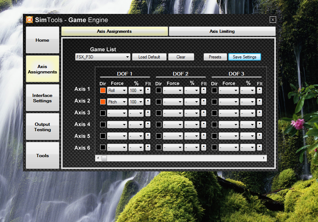Open Flt filter for Axis 5 DOF 2
Screen dimensions: 318x222
[204, 136]
